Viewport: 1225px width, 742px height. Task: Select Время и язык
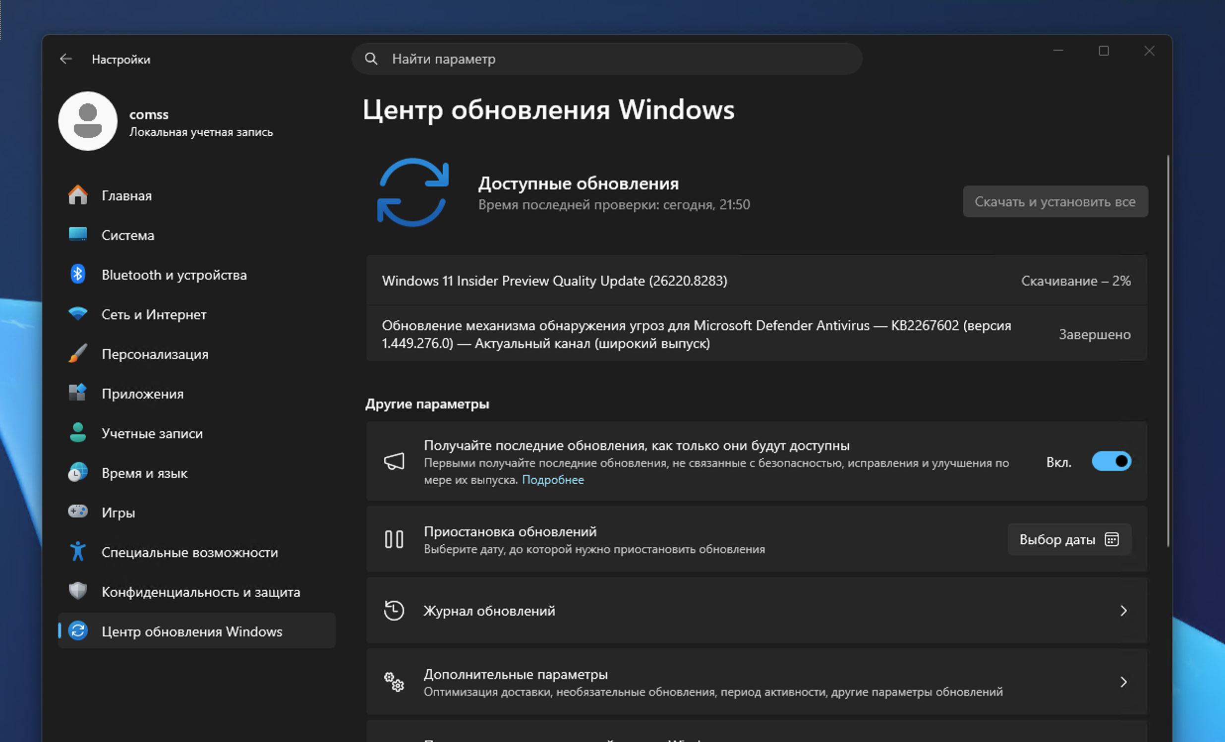pyautogui.click(x=197, y=473)
